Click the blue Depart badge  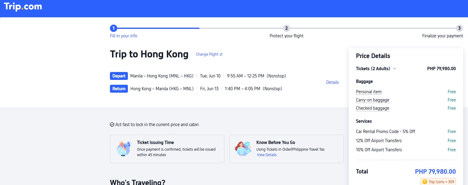(119, 76)
